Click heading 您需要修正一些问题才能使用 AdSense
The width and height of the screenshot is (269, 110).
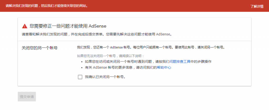tap(68, 26)
